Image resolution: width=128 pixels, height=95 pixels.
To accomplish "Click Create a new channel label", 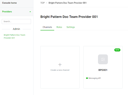I will tap(60, 70).
